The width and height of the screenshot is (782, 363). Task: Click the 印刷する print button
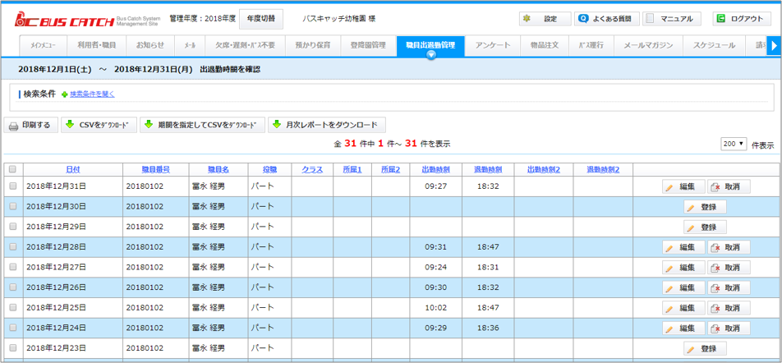(x=31, y=125)
